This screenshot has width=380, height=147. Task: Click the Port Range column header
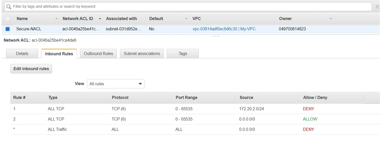186,98
